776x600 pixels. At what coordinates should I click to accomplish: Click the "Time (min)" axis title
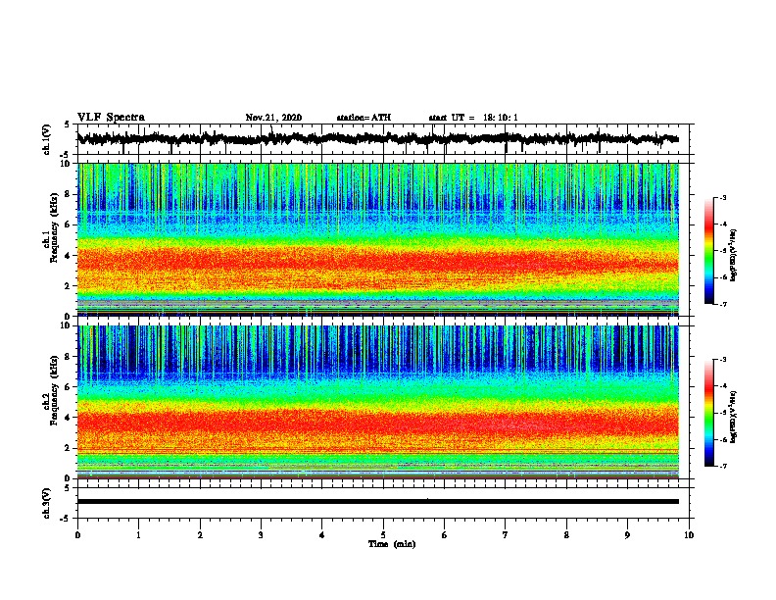point(392,544)
